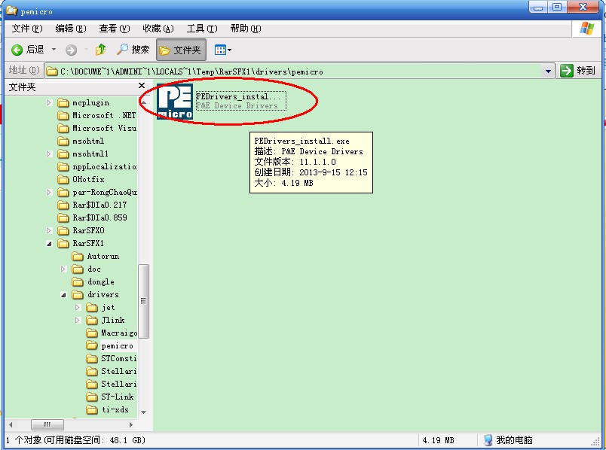Expand the mcplugin folder node
This screenshot has height=450, width=606.
point(49,102)
